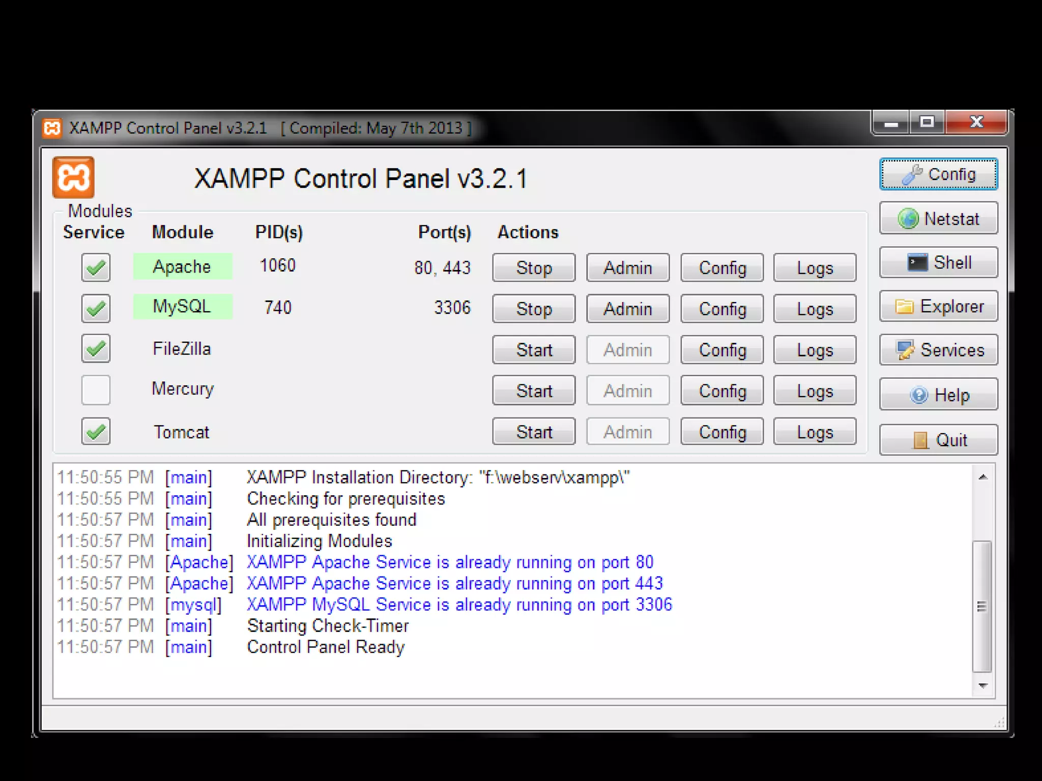Open the MySQL Config menu
This screenshot has height=781, width=1042.
tap(722, 309)
